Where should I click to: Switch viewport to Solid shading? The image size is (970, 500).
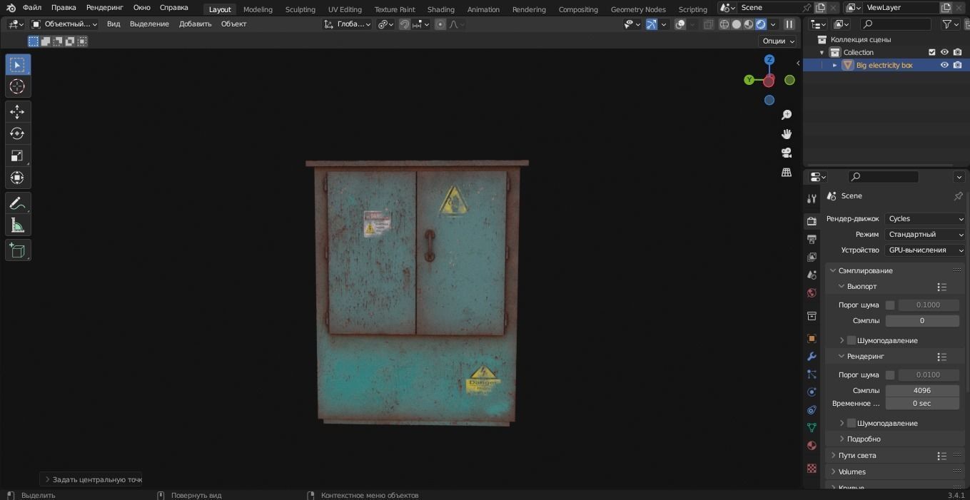(737, 24)
